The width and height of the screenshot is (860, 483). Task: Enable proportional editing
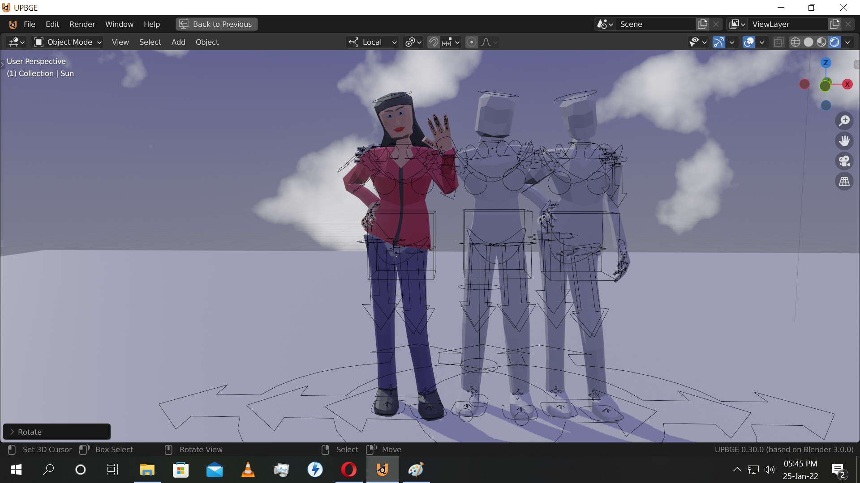472,42
